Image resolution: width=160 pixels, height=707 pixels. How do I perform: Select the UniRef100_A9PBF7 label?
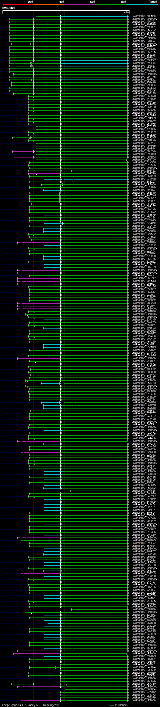143,46
